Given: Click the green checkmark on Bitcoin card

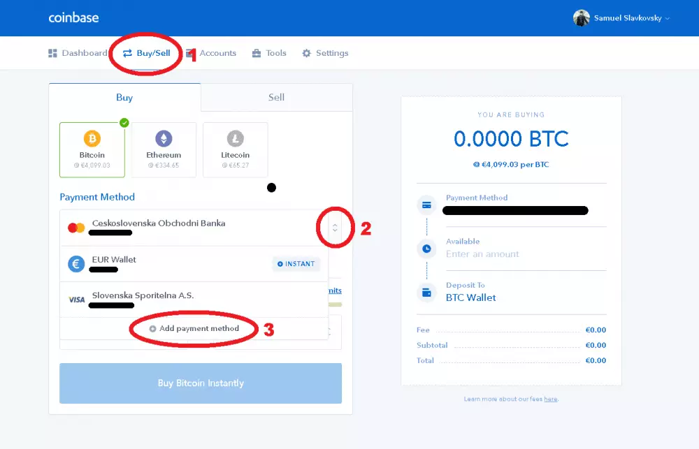Looking at the screenshot, I should [x=124, y=122].
